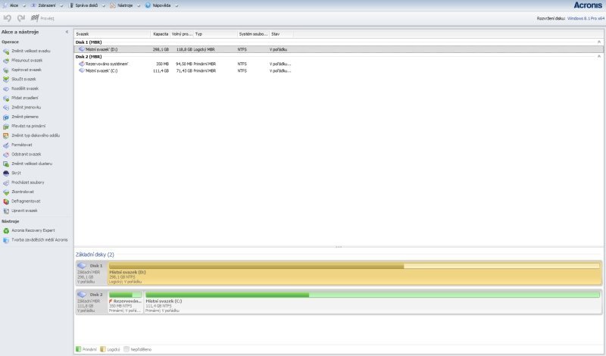Image resolution: width=606 pixels, height=356 pixels.
Task: Collapse the 'Akce a nástroje' side panel
Action: [x=67, y=32]
